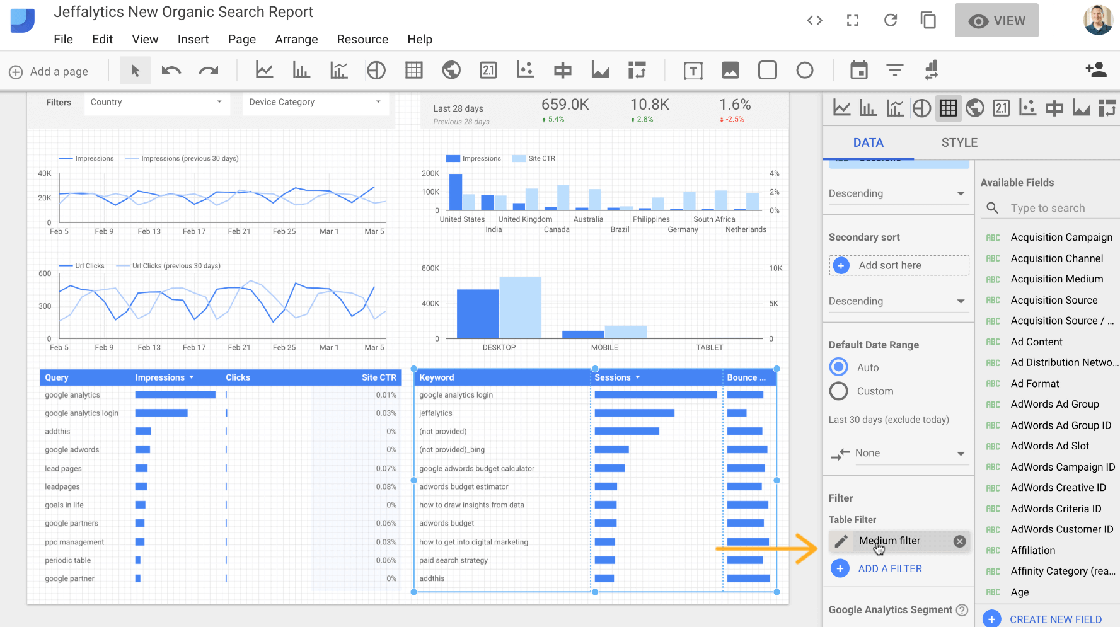This screenshot has width=1120, height=627.
Task: Click the share report add-person icon
Action: (1096, 69)
